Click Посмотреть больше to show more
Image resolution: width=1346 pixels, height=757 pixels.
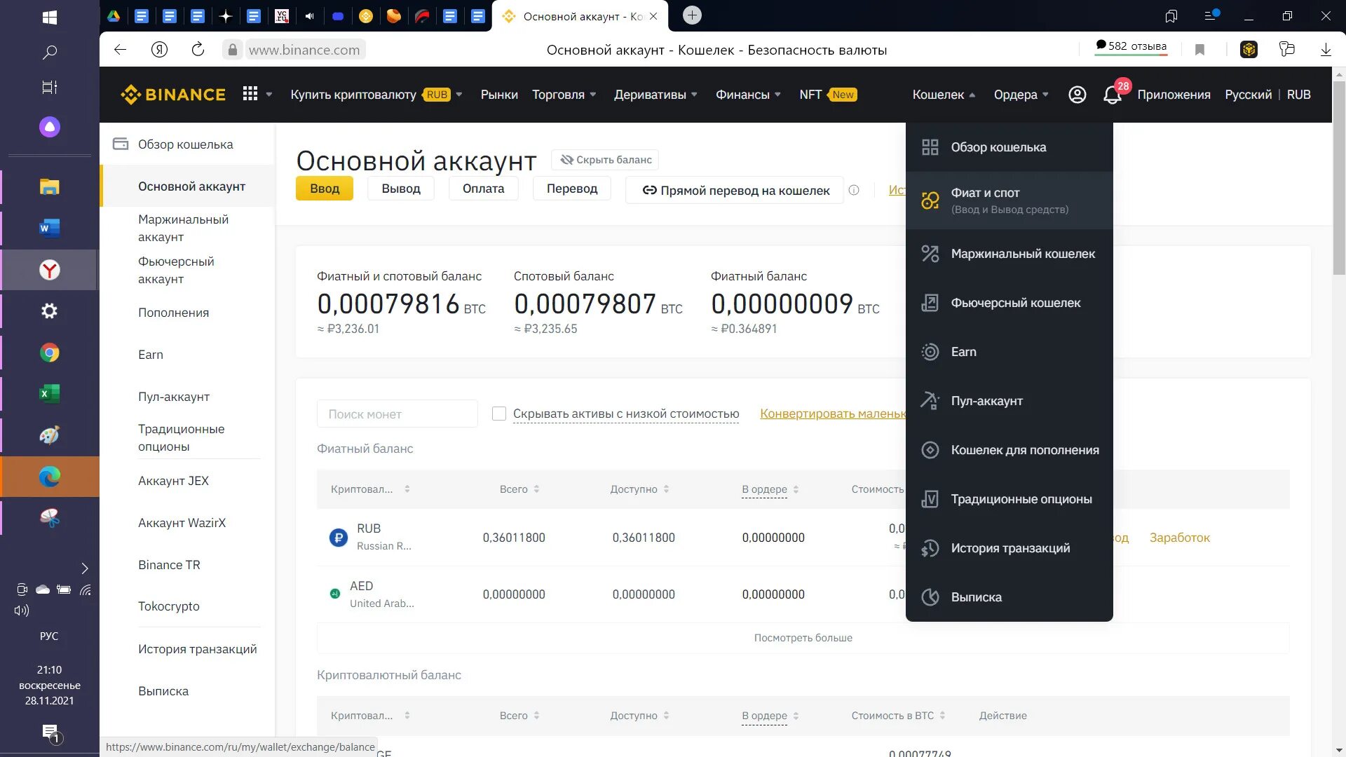click(803, 638)
